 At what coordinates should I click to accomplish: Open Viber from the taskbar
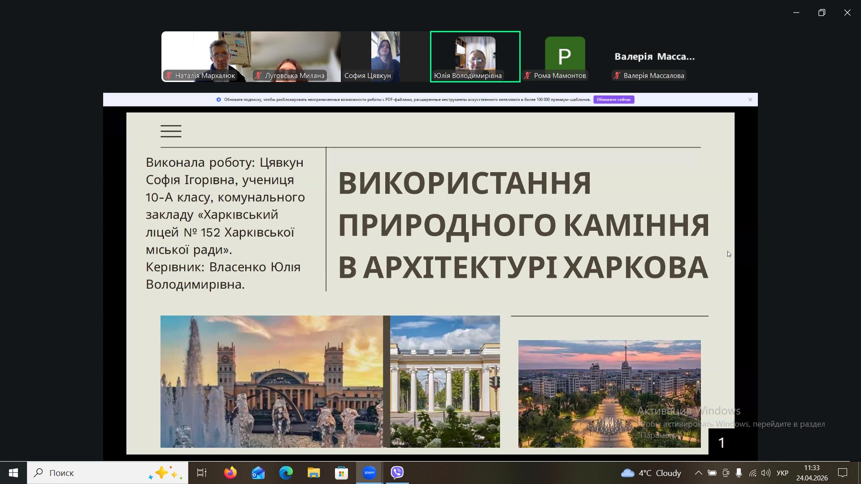pyautogui.click(x=397, y=473)
